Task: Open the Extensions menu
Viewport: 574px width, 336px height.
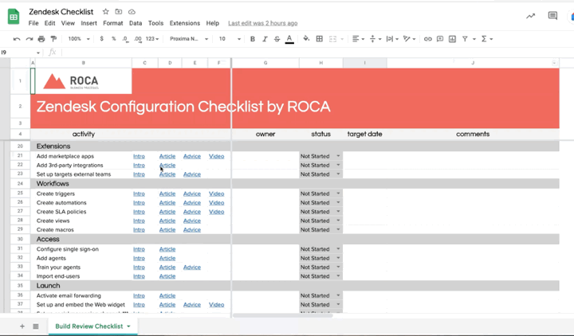Action: (184, 23)
